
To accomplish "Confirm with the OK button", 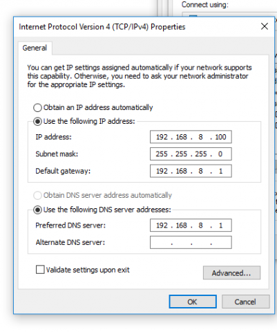I will (193, 302).
